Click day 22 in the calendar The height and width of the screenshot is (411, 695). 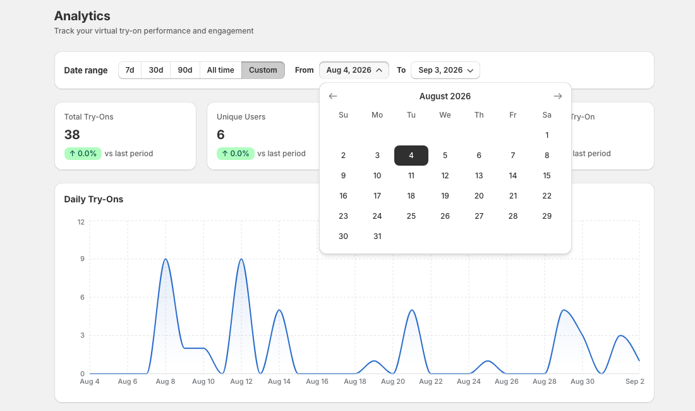(547, 196)
